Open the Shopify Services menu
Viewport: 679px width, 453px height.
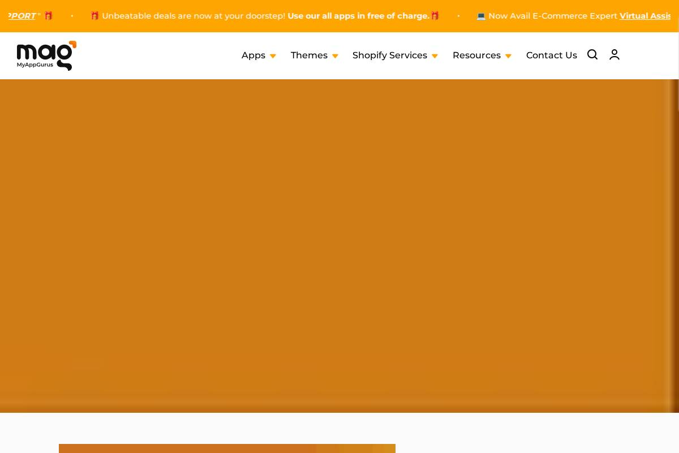(x=389, y=55)
